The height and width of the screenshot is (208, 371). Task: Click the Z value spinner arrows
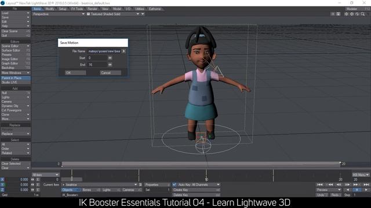(32, 190)
